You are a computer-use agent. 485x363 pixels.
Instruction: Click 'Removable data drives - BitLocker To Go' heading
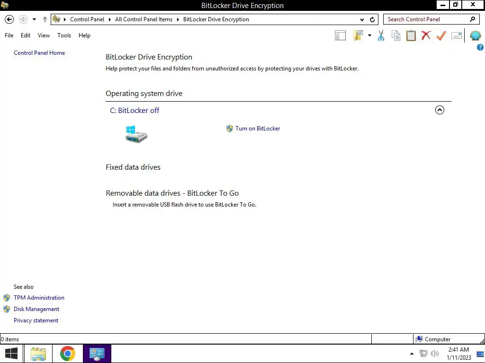(x=172, y=193)
